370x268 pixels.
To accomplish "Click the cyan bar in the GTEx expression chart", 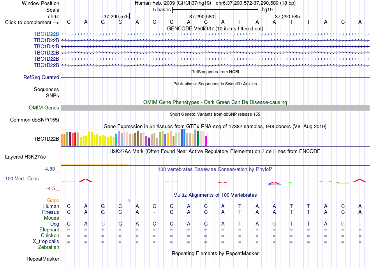I will tap(116, 140).
